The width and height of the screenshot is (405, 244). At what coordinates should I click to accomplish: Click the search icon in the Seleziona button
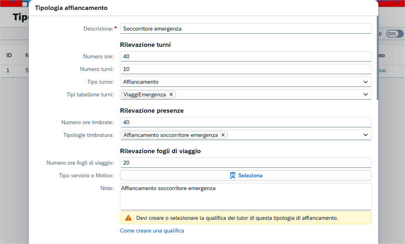tap(233, 175)
